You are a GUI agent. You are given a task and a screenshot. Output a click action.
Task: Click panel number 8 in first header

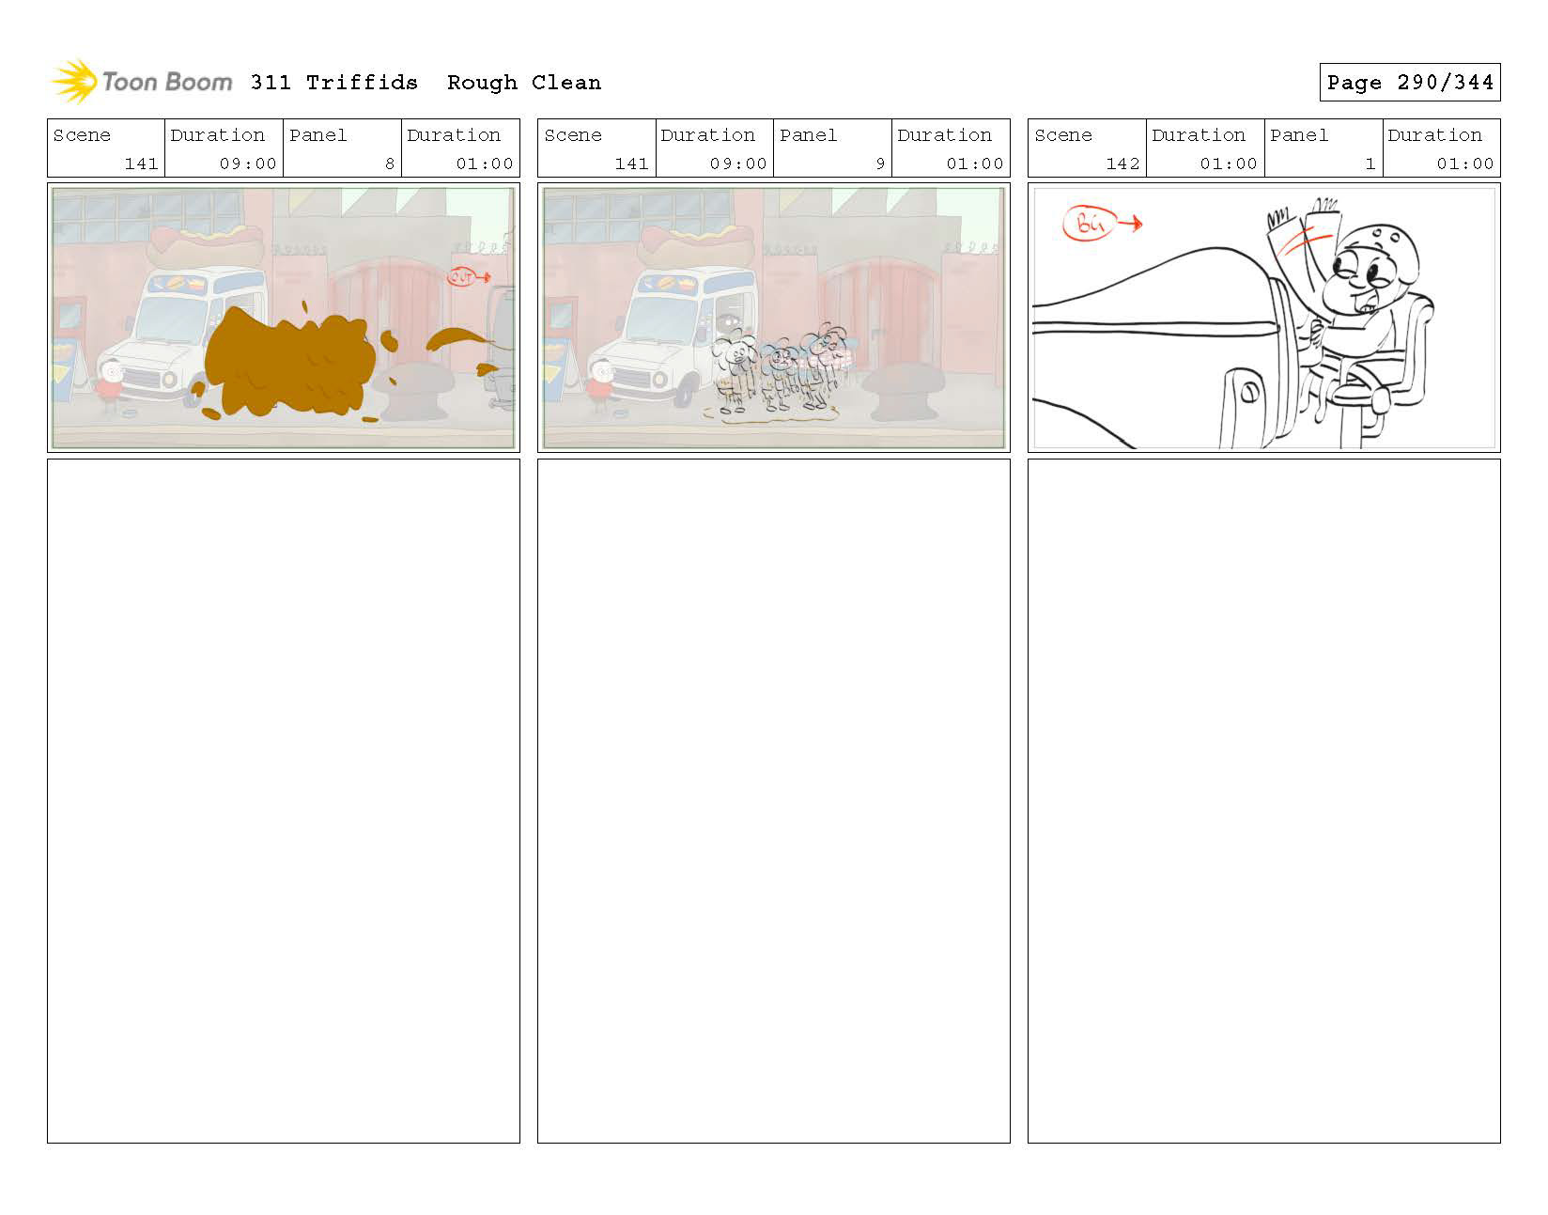(390, 164)
